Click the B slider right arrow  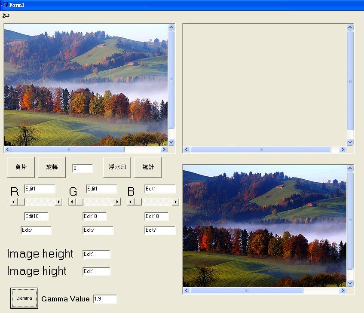tap(176, 202)
